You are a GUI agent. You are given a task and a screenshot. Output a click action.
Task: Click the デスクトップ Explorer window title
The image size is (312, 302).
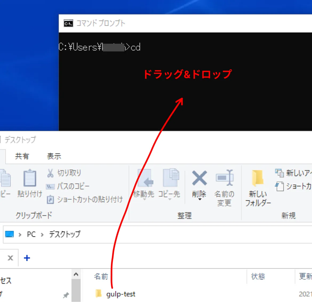click(20, 140)
